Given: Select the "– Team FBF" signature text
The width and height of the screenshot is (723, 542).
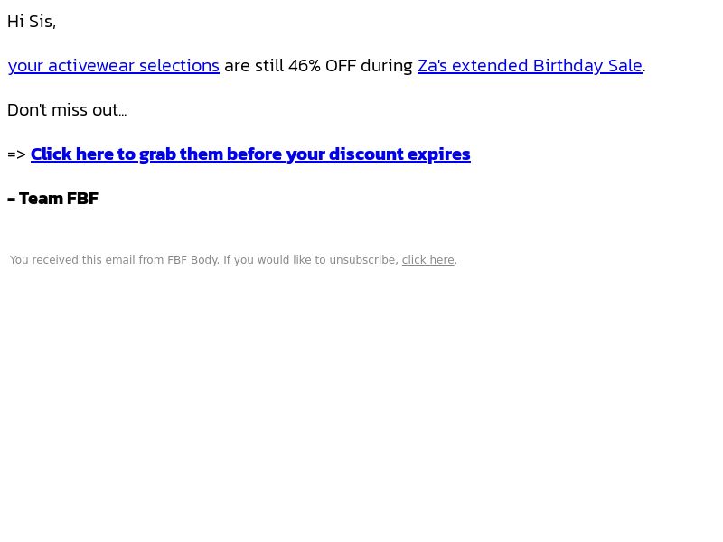Looking at the screenshot, I should coord(53,199).
